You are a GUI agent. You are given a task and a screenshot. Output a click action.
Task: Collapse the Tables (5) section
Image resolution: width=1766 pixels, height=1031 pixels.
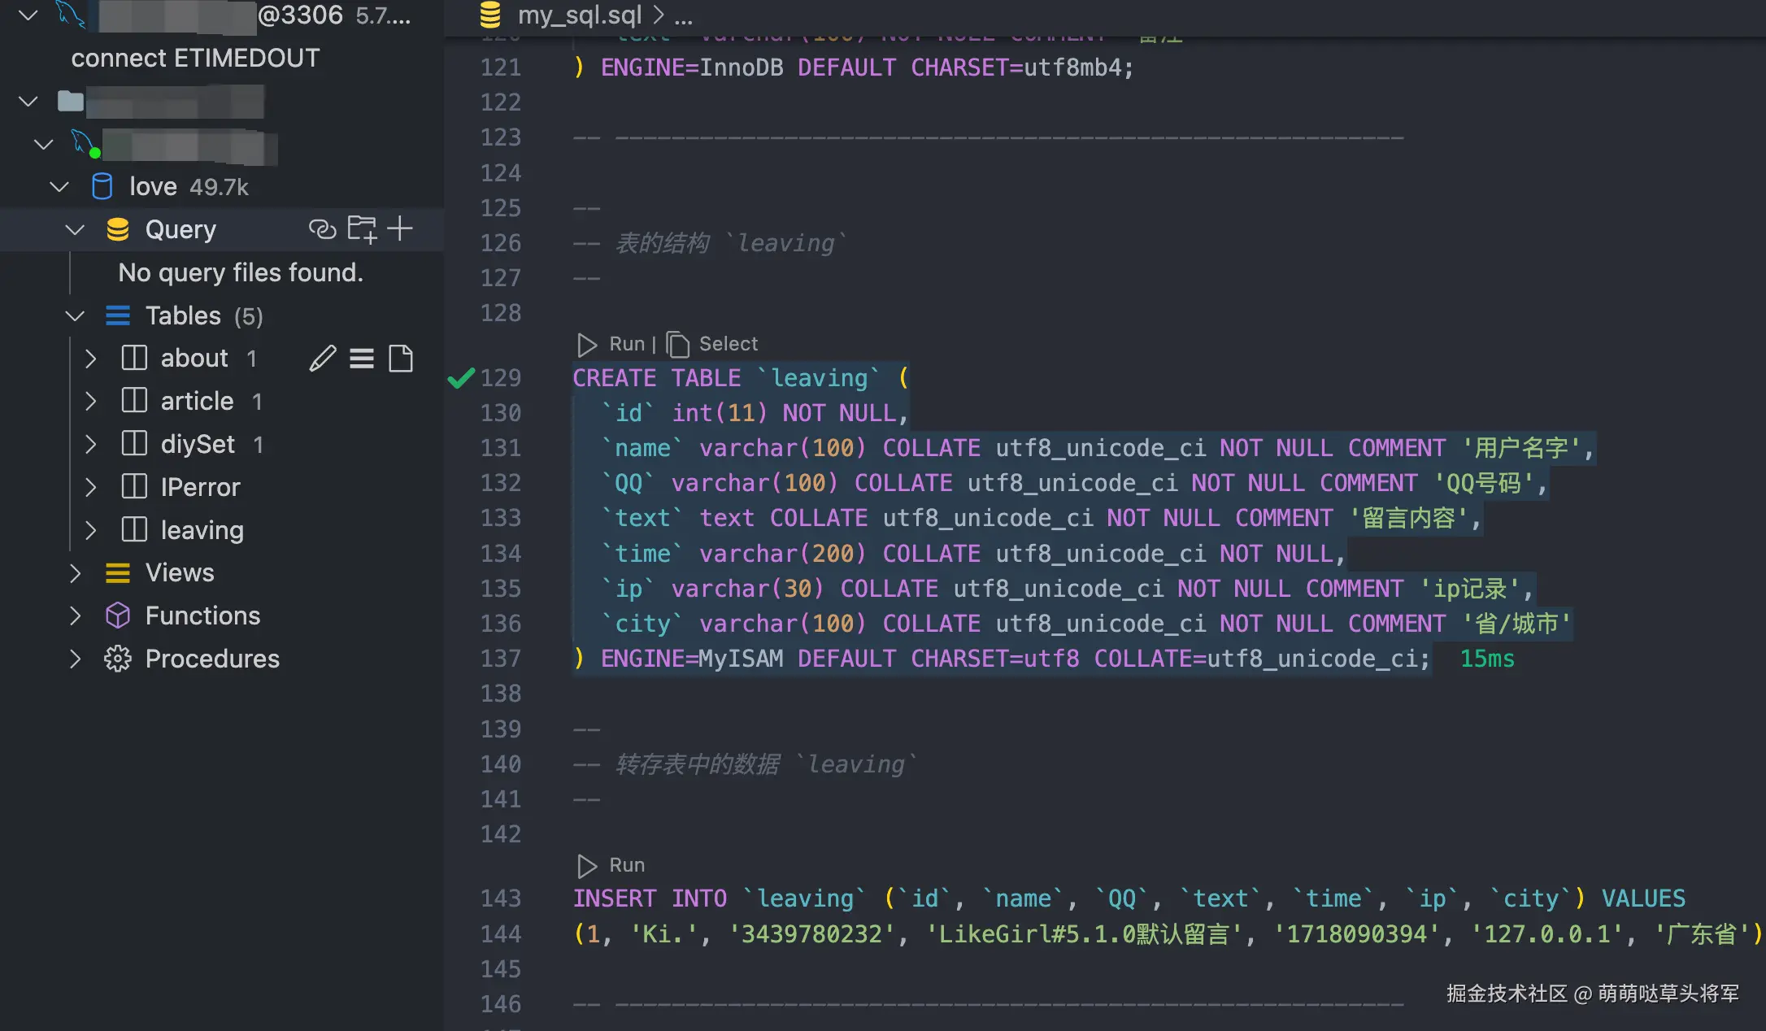[76, 315]
